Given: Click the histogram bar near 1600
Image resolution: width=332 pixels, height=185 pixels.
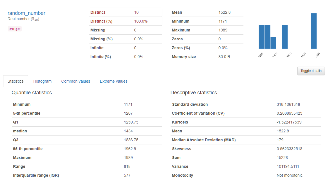Looking at the screenshot, I should (x=285, y=37).
